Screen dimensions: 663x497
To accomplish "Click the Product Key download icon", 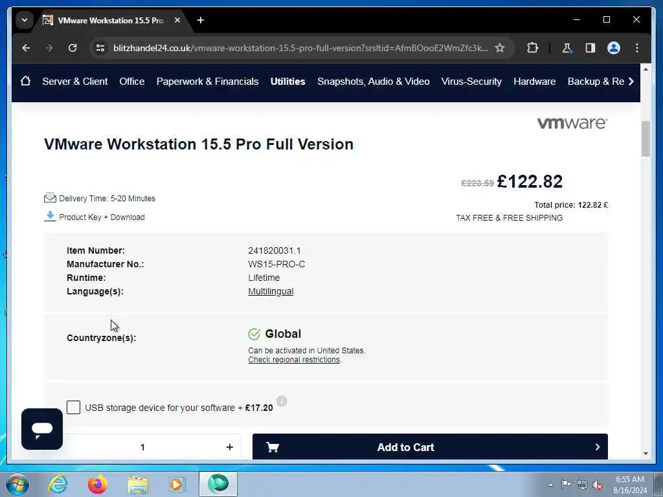I will pyautogui.click(x=50, y=216).
